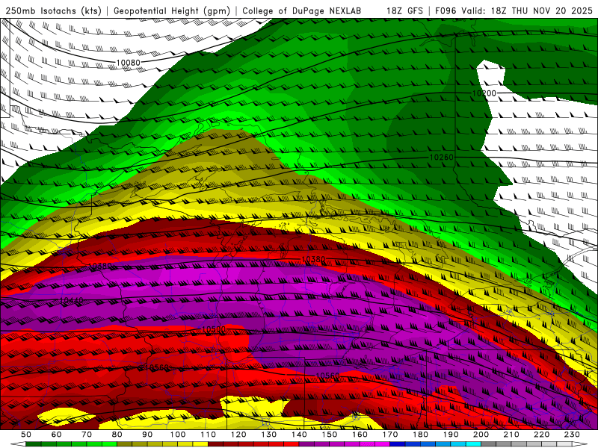Click the 50 knot legend value
The width and height of the screenshot is (598, 448).
26,435
